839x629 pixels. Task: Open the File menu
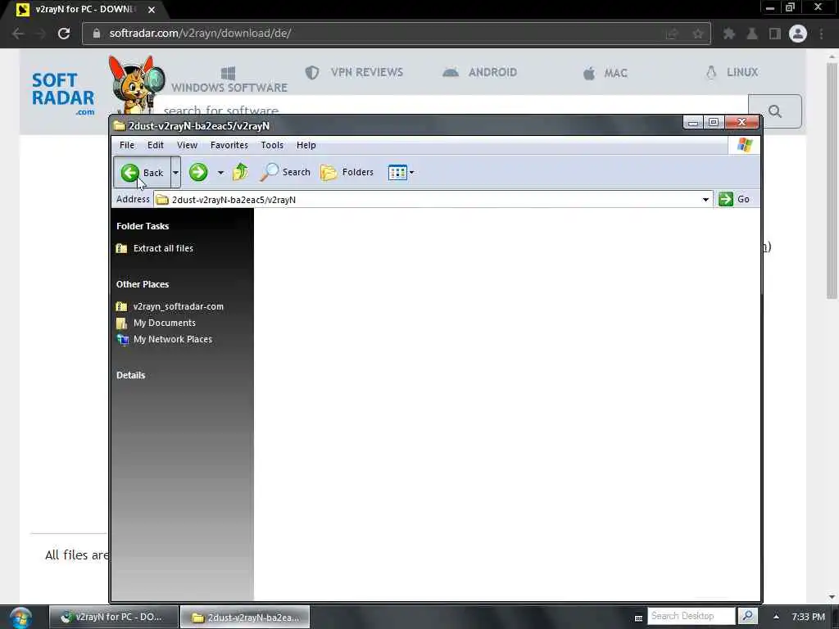[x=127, y=145]
